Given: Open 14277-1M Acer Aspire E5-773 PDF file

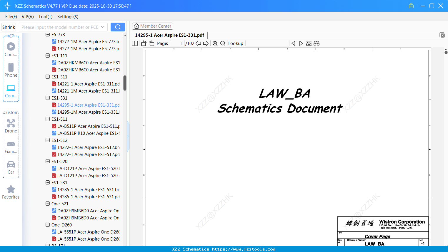Looking at the screenshot, I should pyautogui.click(x=86, y=49).
